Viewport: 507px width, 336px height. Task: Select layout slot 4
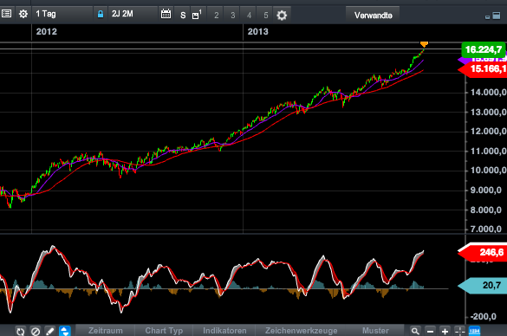(249, 16)
